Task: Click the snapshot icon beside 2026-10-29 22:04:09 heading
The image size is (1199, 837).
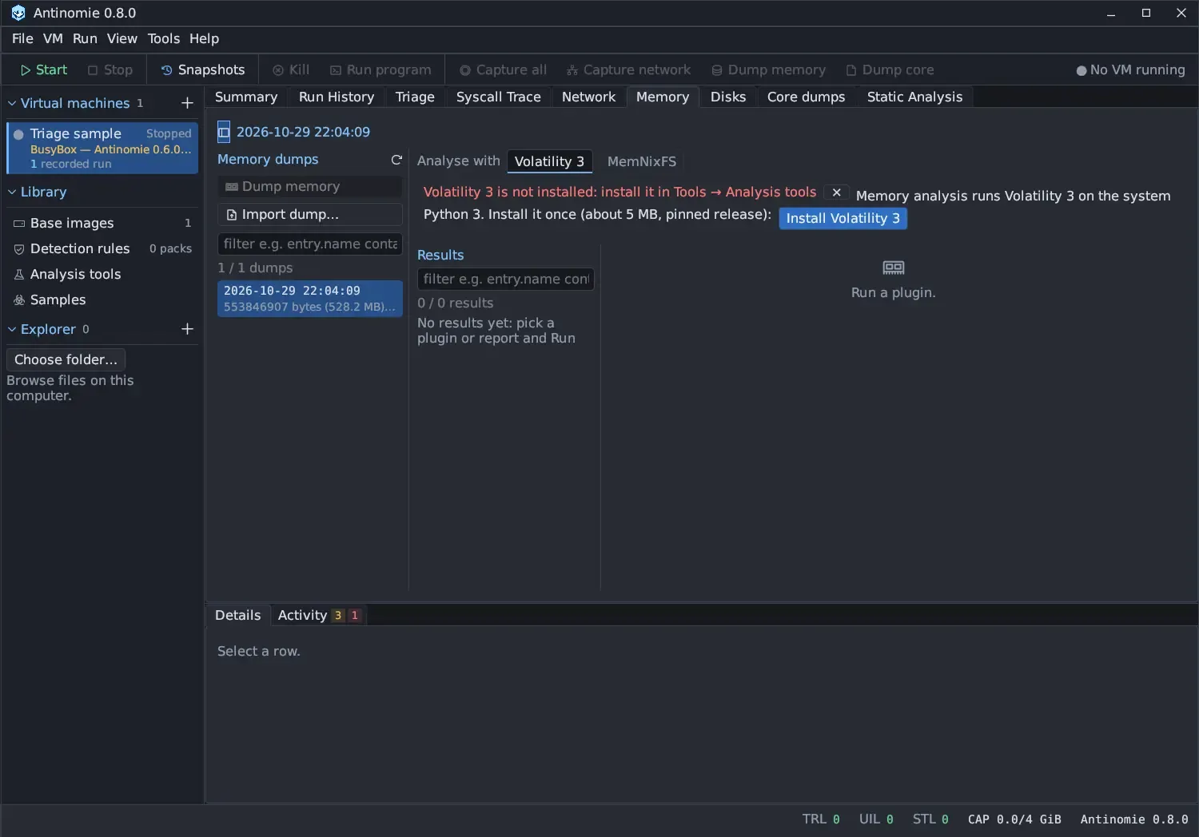Action: pyautogui.click(x=224, y=132)
